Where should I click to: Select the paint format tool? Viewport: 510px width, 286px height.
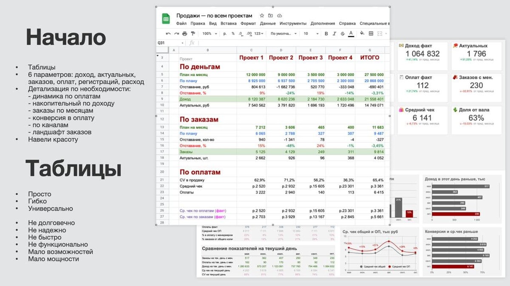click(x=193, y=33)
